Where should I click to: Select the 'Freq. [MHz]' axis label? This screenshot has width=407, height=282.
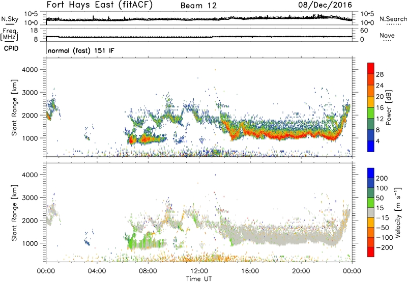pos(10,34)
